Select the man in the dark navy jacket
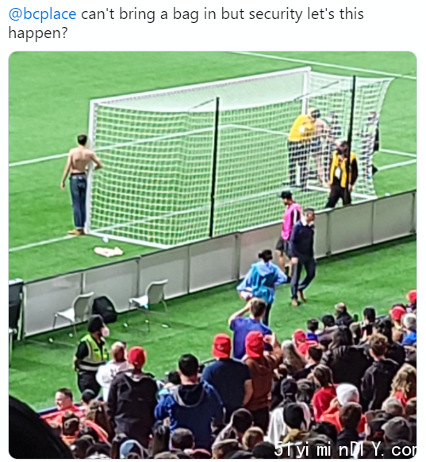 (302, 256)
